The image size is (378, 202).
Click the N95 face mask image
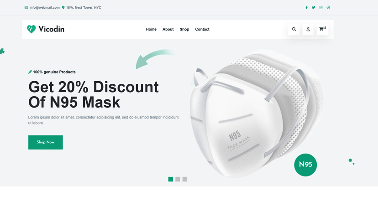pos(256,113)
